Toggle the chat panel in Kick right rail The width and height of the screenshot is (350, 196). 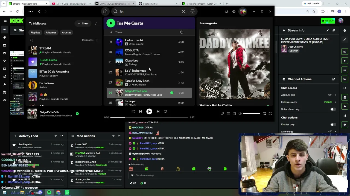(x=345, y=79)
